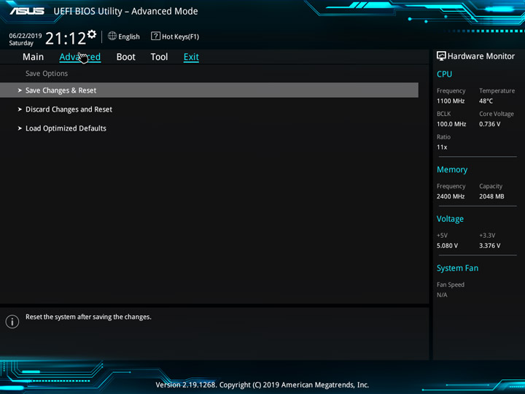The width and height of the screenshot is (525, 394).
Task: Expand arrow beside Discard Changes and Reset
Action: click(x=20, y=109)
